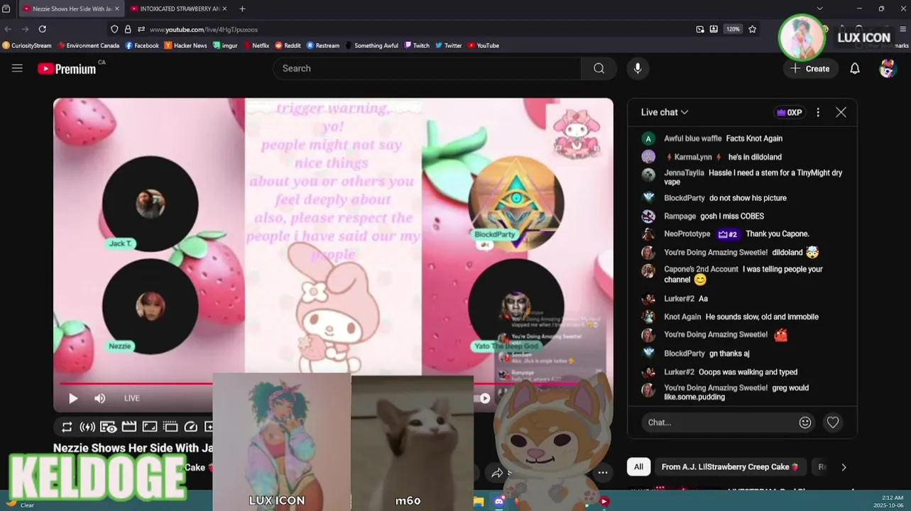Click the taskbar weather widget labeled Clear
The width and height of the screenshot is (911, 511).
[19, 504]
